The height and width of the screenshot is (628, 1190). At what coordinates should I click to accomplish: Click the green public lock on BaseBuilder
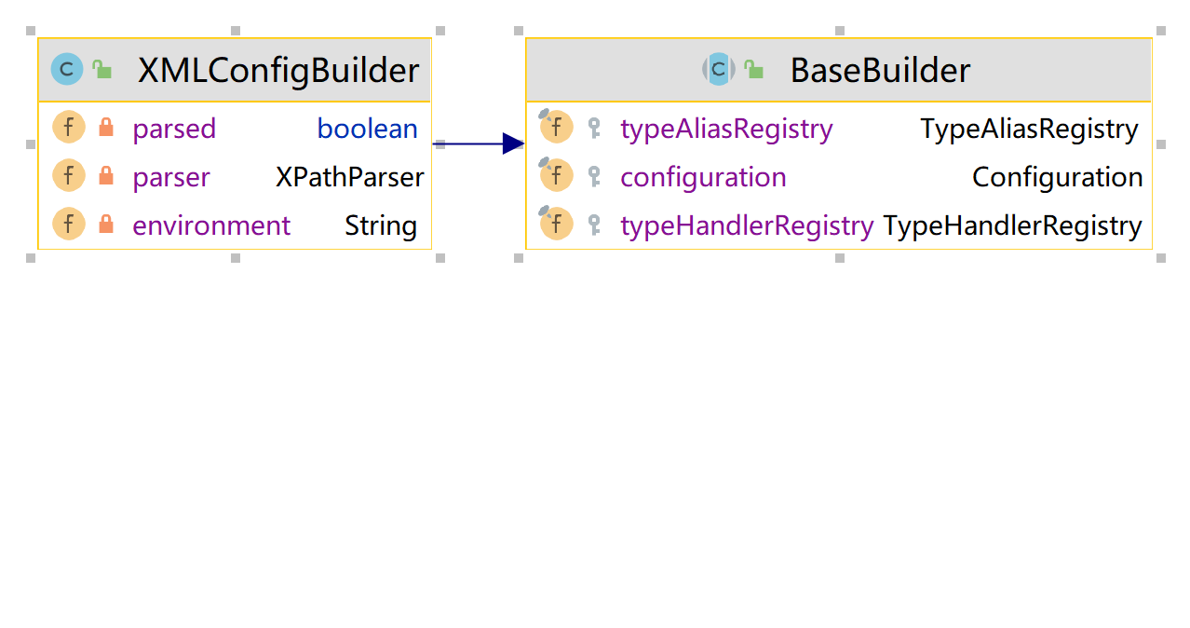[x=754, y=70]
